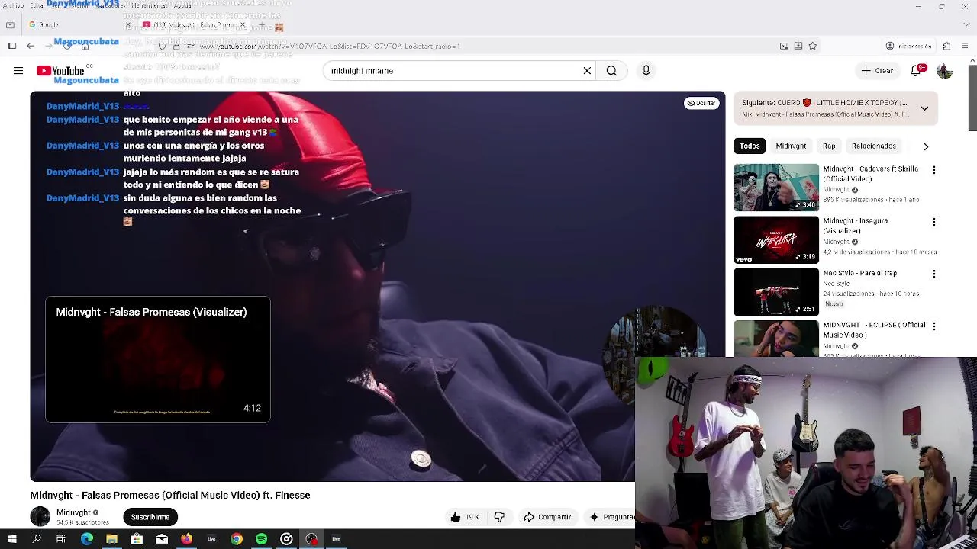The width and height of the screenshot is (977, 549).
Task: Open the Insegura Visualizer video thumbnail
Action: [x=776, y=239]
